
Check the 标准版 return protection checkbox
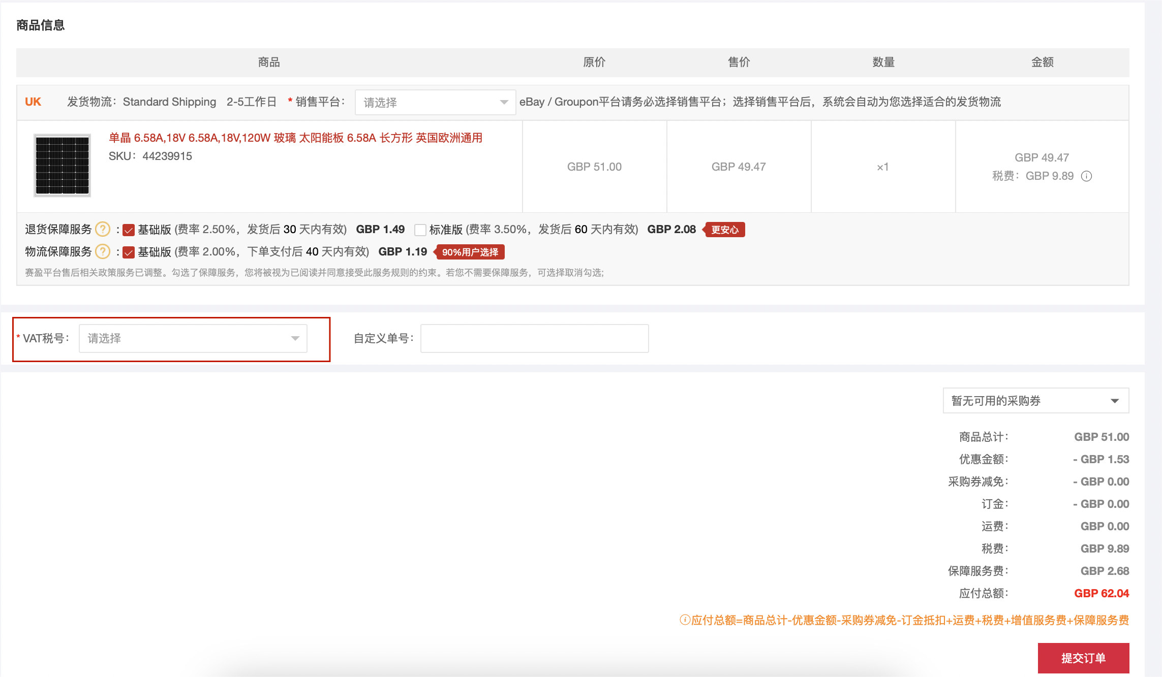(x=420, y=230)
